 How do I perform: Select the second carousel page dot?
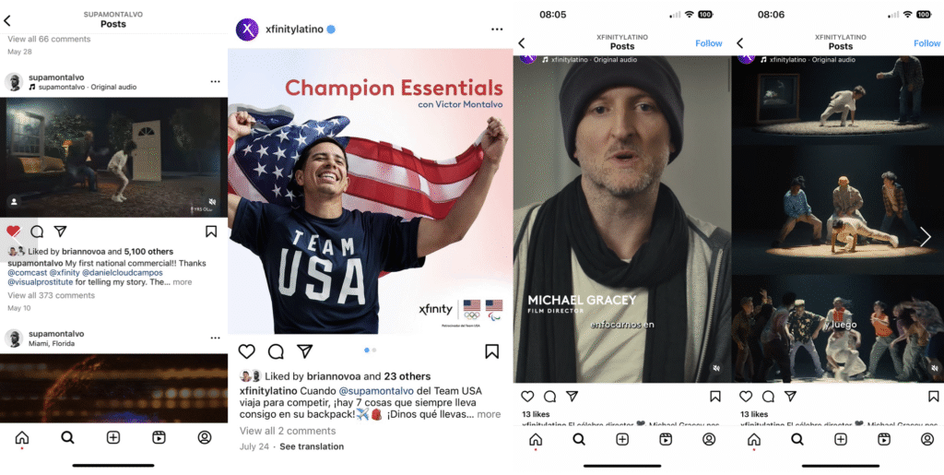[x=374, y=350]
